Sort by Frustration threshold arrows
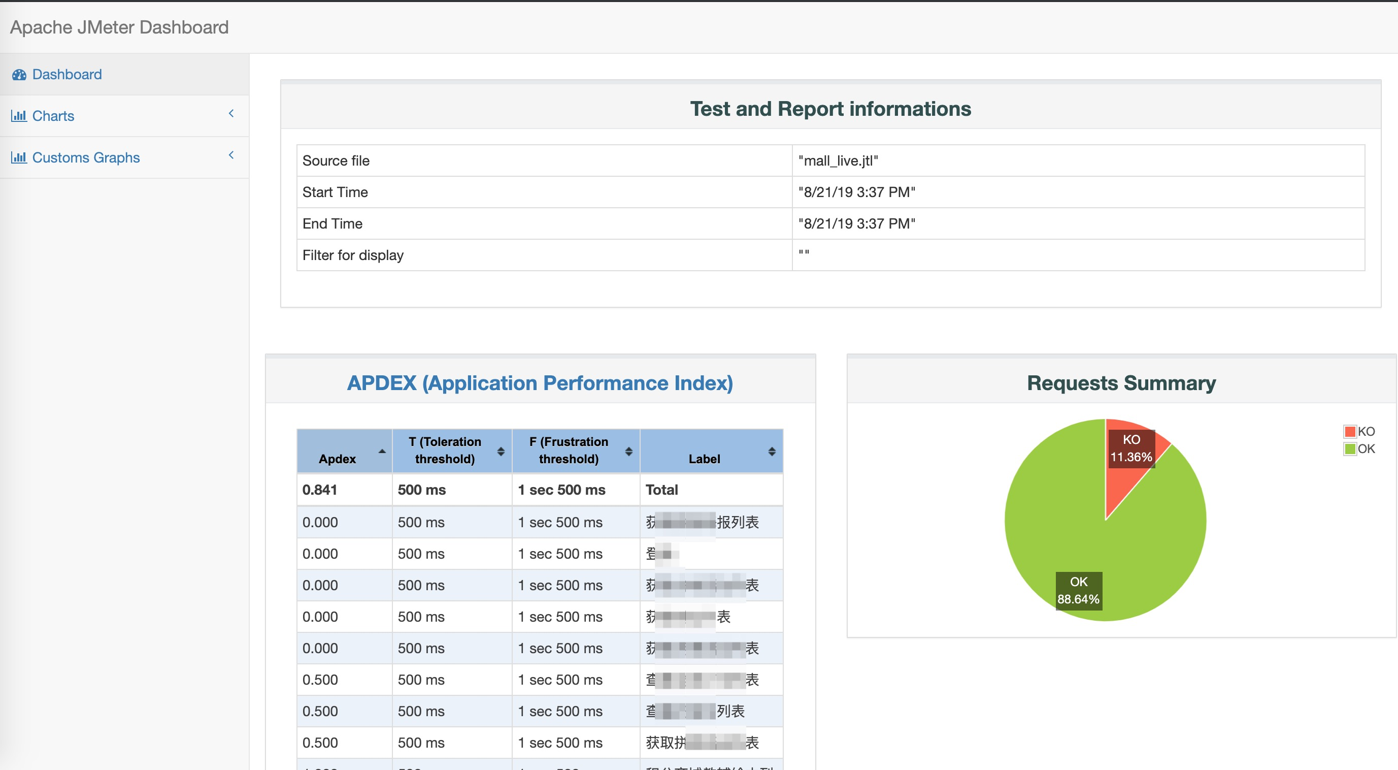 point(628,451)
